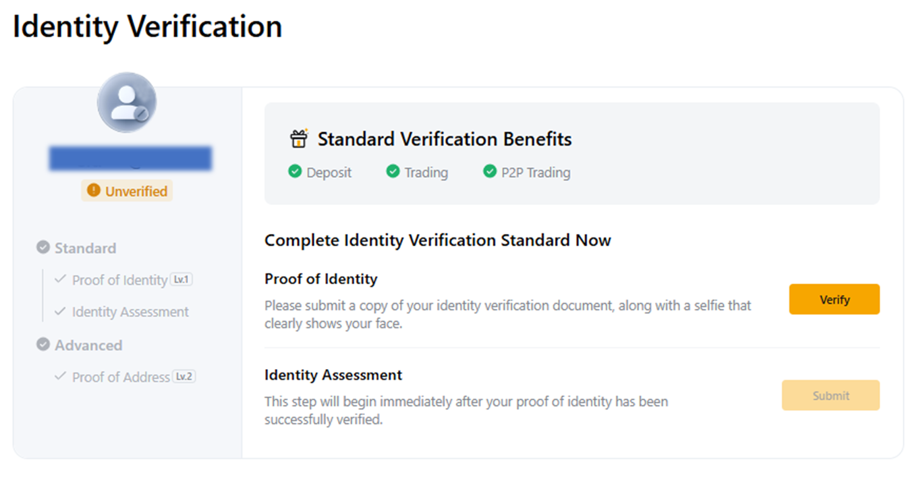Click the Advanced level check circle icon

tap(43, 345)
